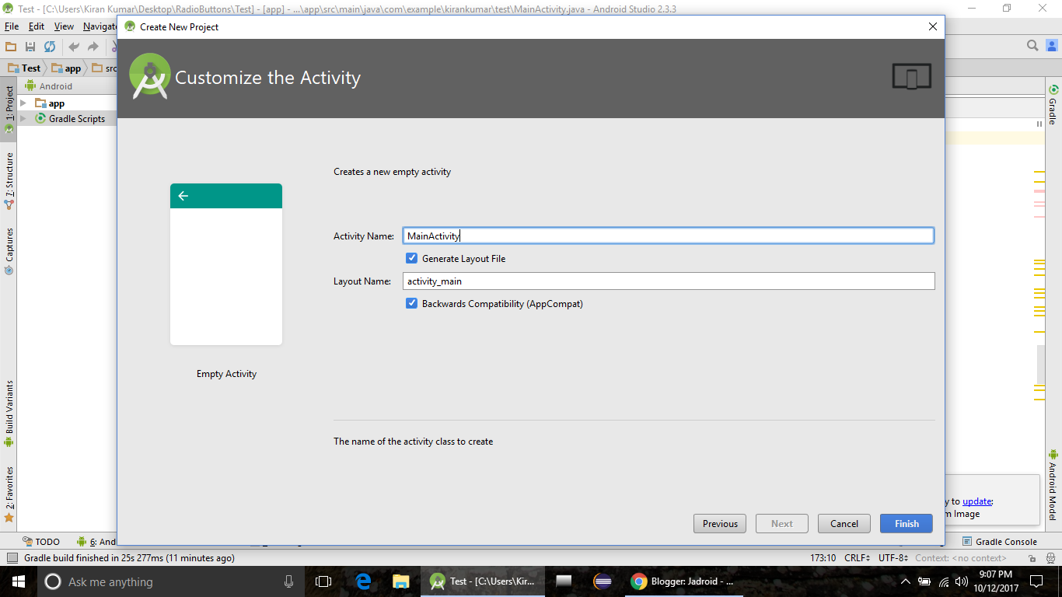The width and height of the screenshot is (1062, 597).
Task: Switch to the Gradle tab on the right edge
Action: pyautogui.click(x=1055, y=105)
